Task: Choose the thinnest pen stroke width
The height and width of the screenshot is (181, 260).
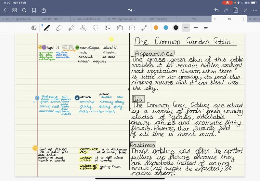Action: click(186, 28)
